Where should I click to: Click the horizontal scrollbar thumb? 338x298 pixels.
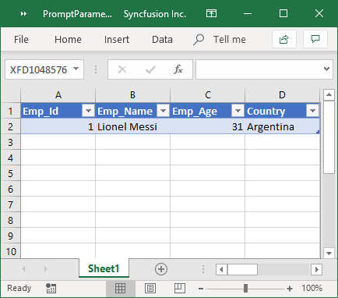pyautogui.click(x=242, y=269)
